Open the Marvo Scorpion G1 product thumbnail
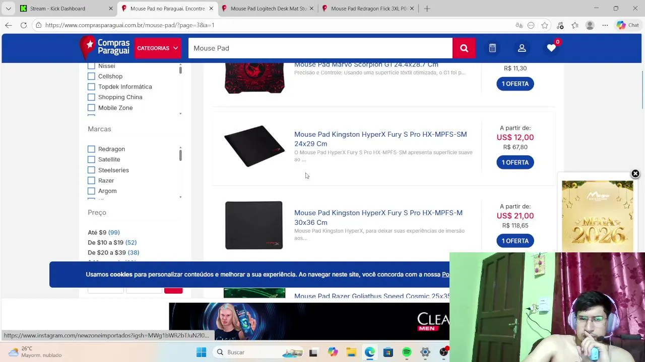The image size is (645, 362). [254, 78]
